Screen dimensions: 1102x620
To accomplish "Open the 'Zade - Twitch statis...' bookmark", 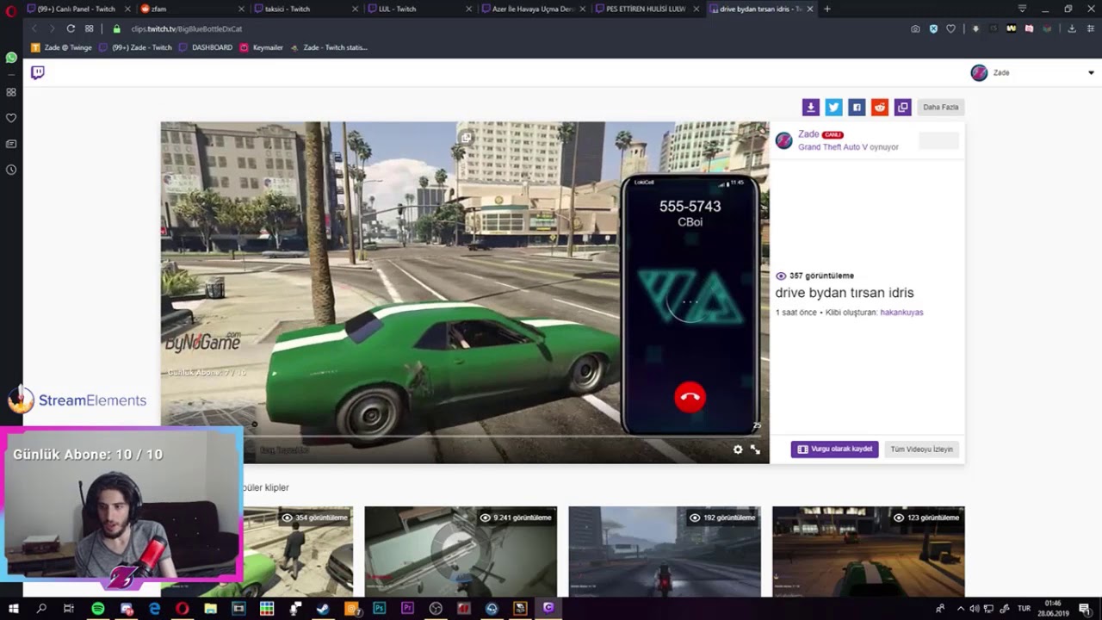I will click(330, 47).
